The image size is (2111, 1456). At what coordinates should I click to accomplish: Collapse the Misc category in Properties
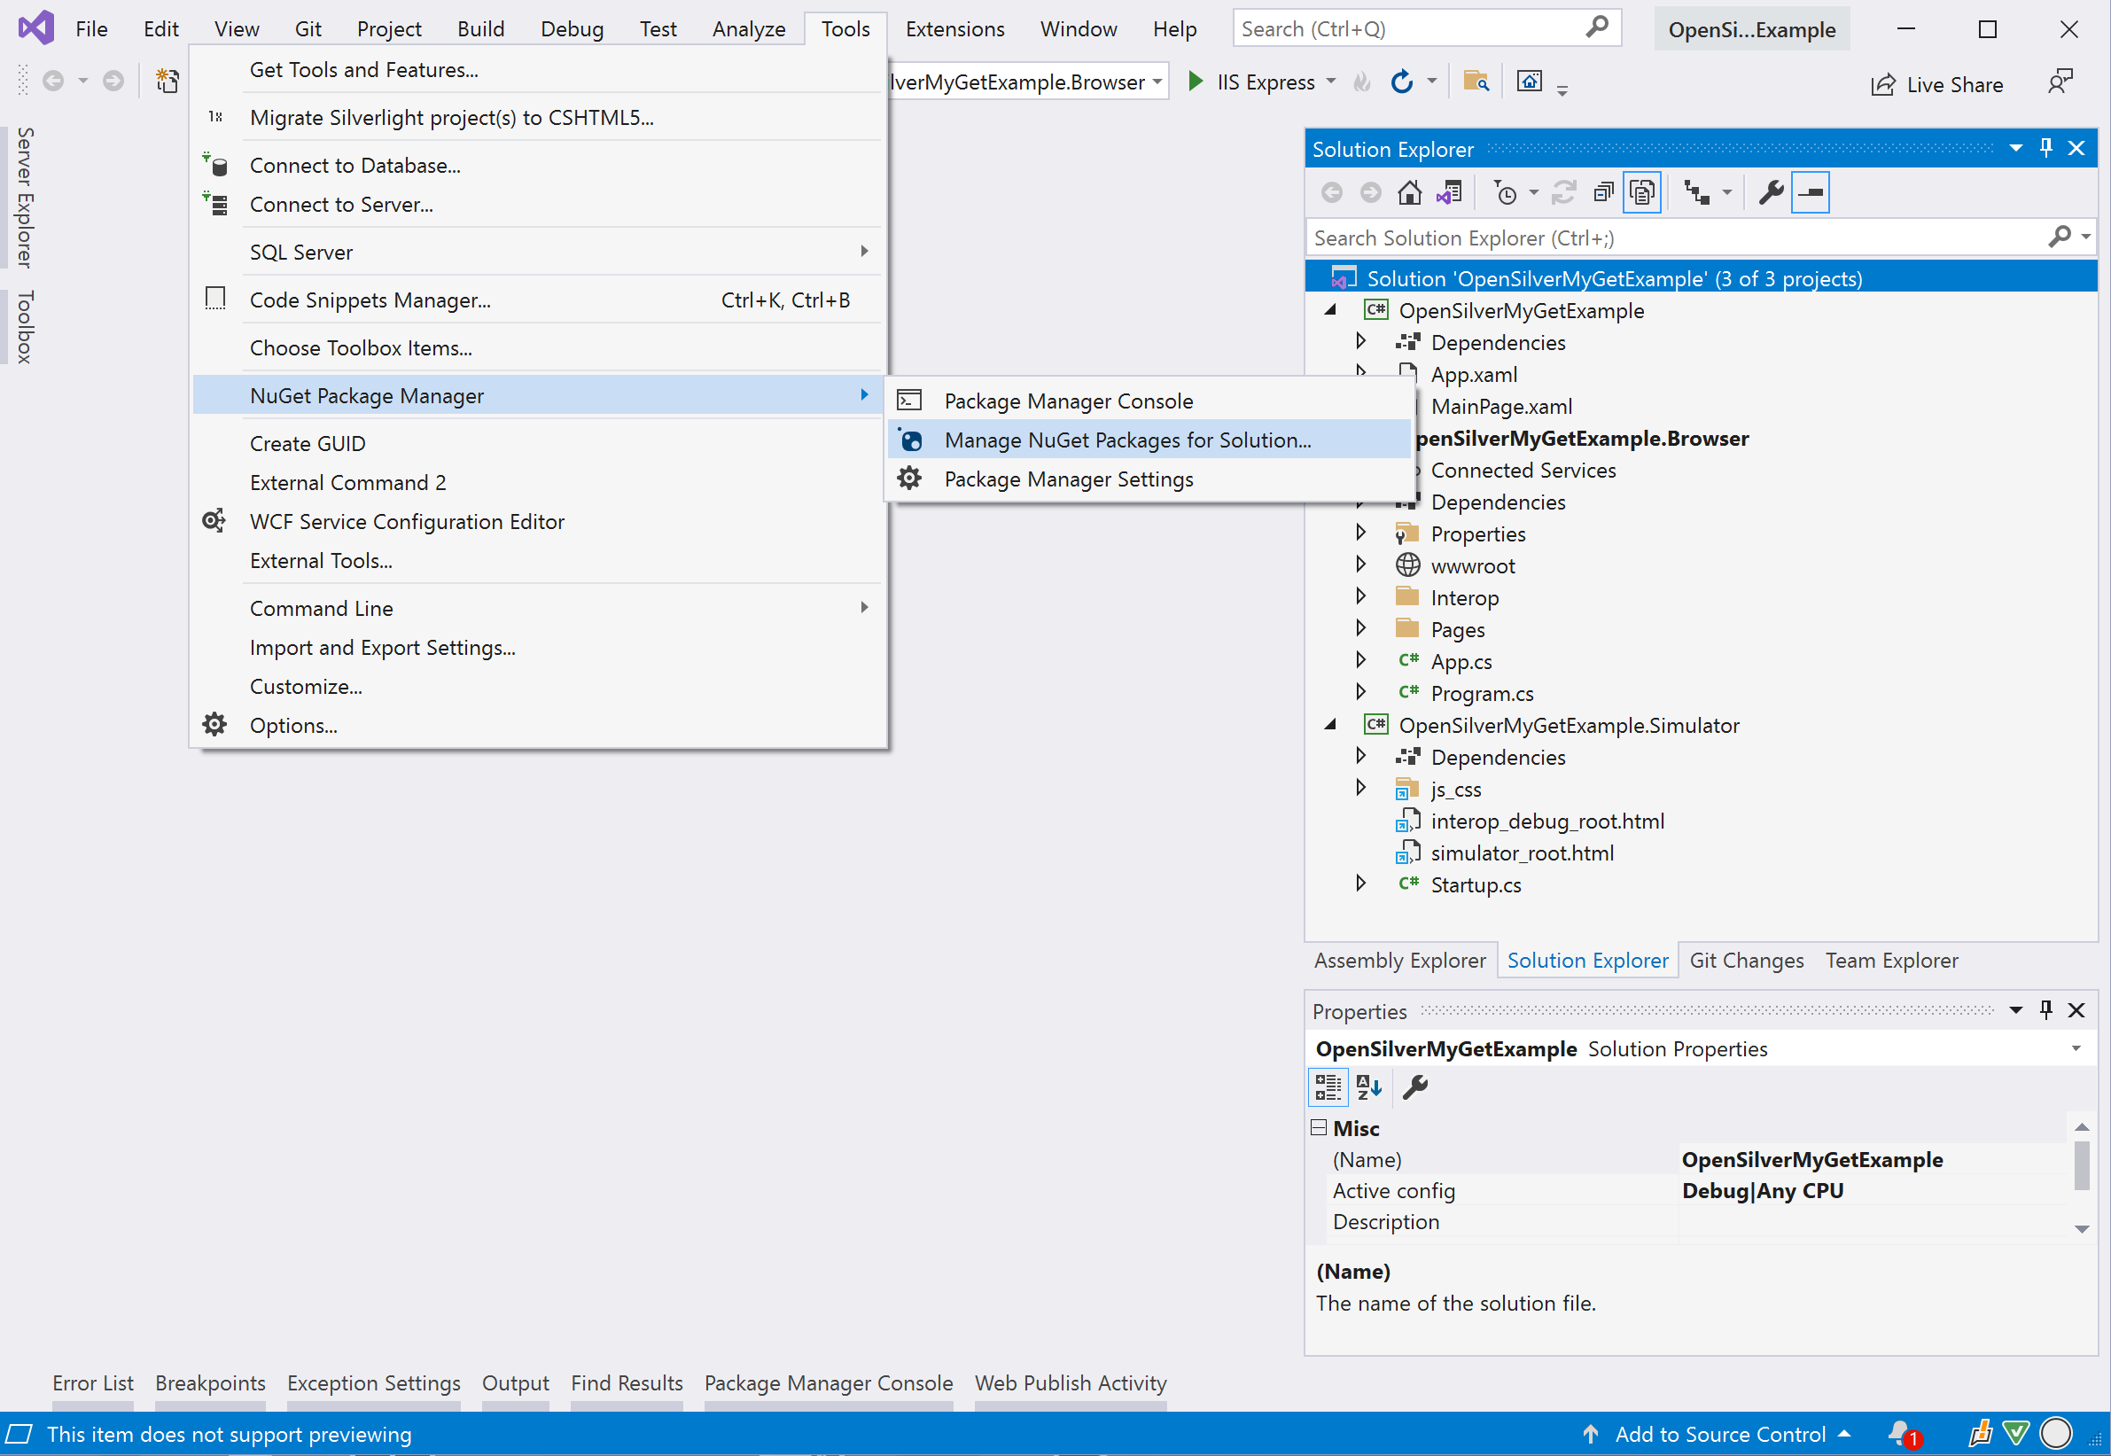(x=1318, y=1127)
